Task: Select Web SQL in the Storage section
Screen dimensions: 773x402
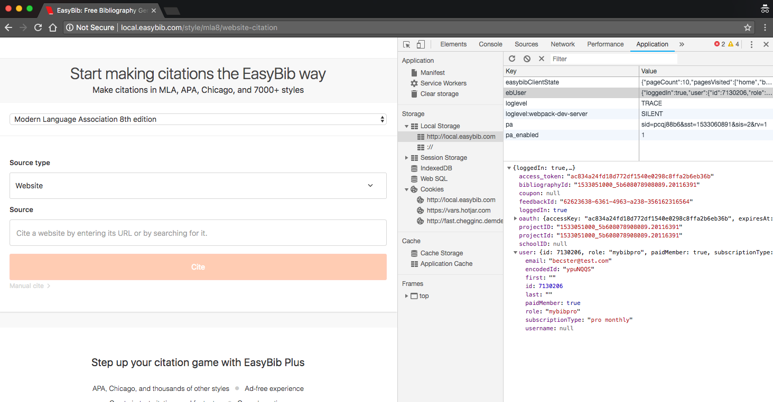Action: (434, 179)
